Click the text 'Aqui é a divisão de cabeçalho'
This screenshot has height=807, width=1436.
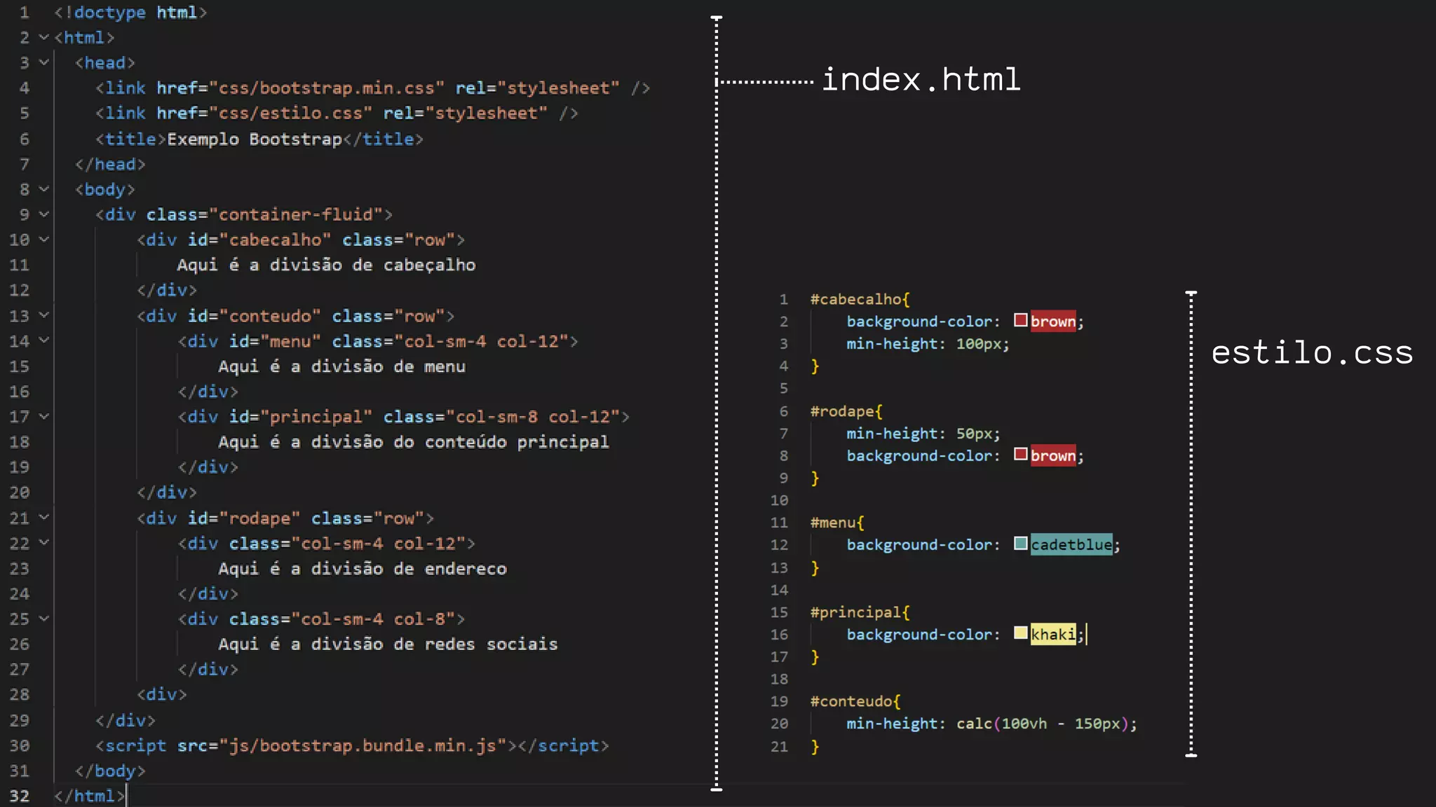tap(327, 265)
